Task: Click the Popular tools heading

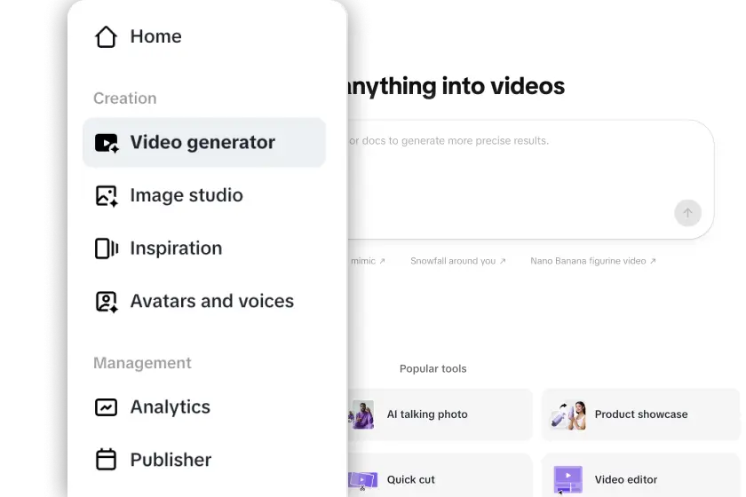Action: pos(433,368)
